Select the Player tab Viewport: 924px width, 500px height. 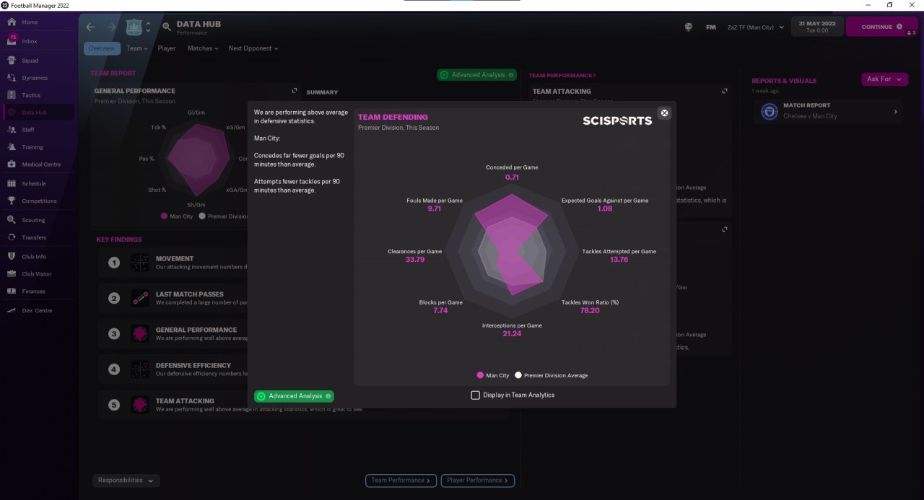167,48
